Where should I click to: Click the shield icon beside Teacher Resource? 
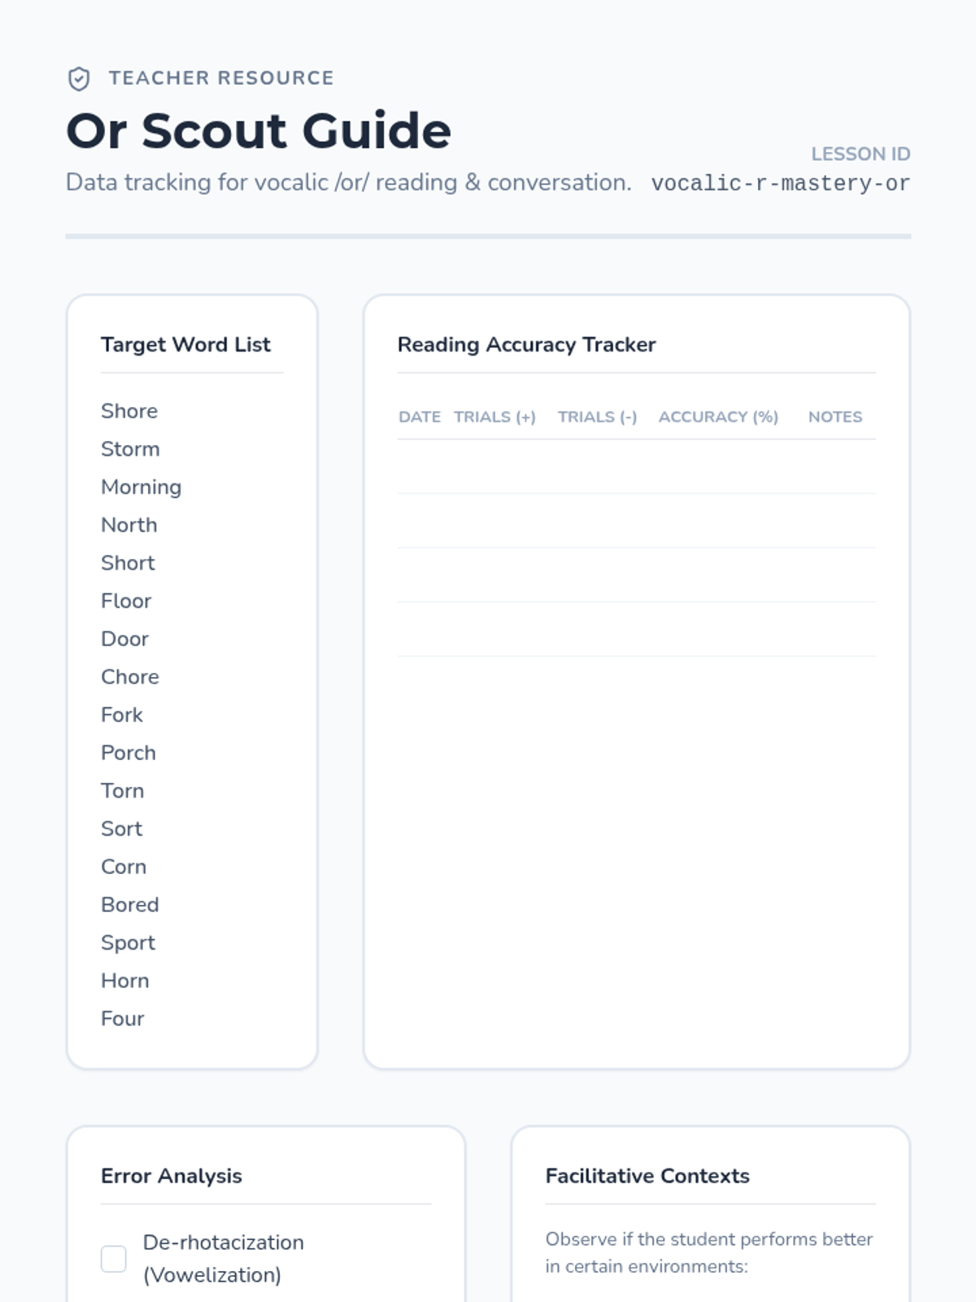(79, 79)
